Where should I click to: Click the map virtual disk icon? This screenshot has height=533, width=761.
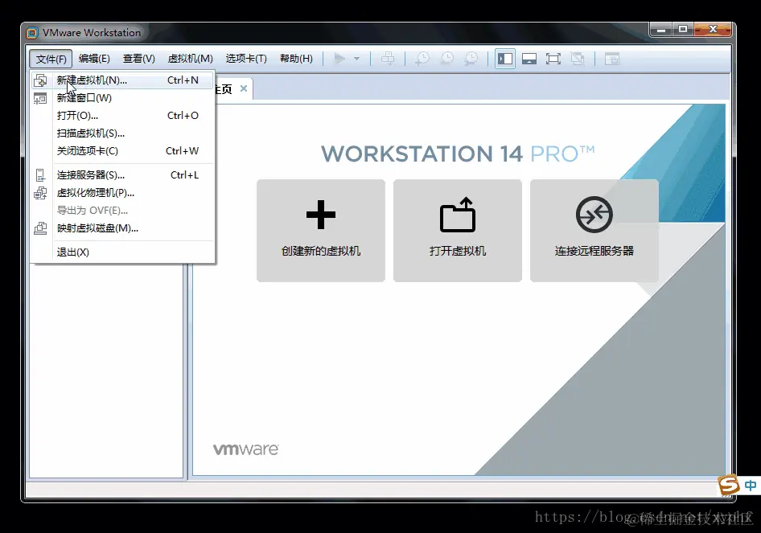(40, 228)
